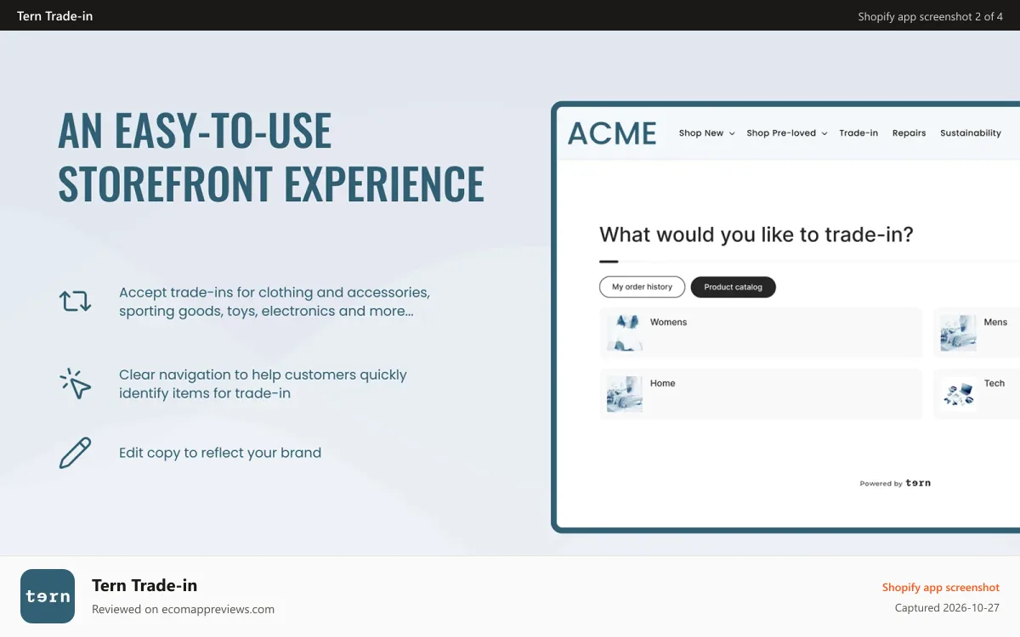The width and height of the screenshot is (1020, 637).
Task: Click the 'Tern Trade-in' title in top bar
Action: coord(55,16)
